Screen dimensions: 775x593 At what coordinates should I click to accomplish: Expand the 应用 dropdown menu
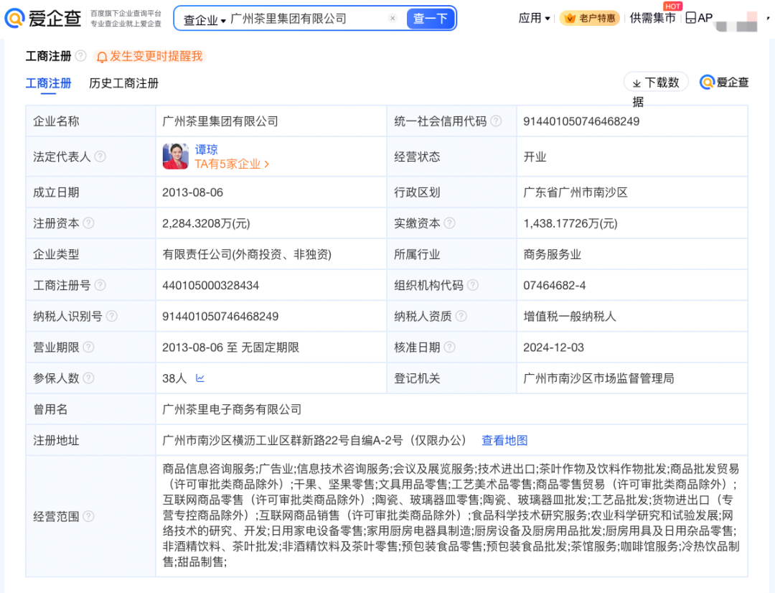point(535,19)
